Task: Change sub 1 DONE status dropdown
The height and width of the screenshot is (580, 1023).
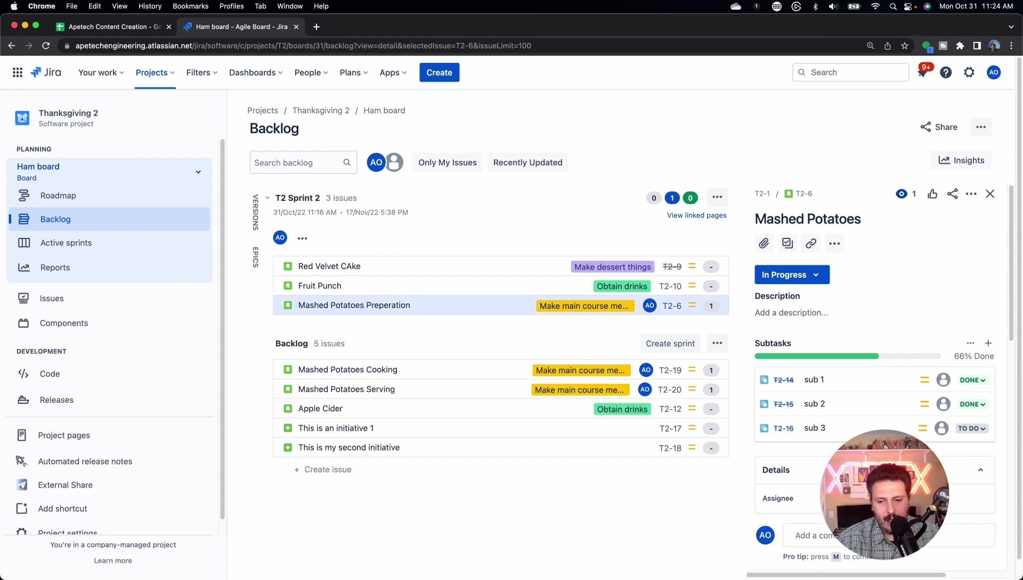Action: (972, 380)
